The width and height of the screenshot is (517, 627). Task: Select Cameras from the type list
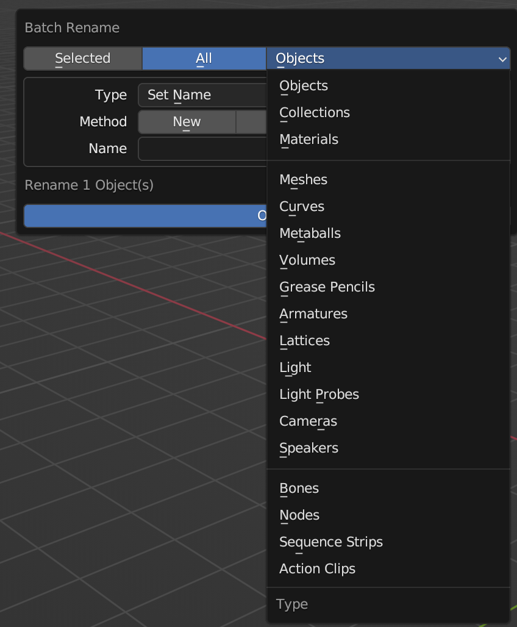pos(308,421)
